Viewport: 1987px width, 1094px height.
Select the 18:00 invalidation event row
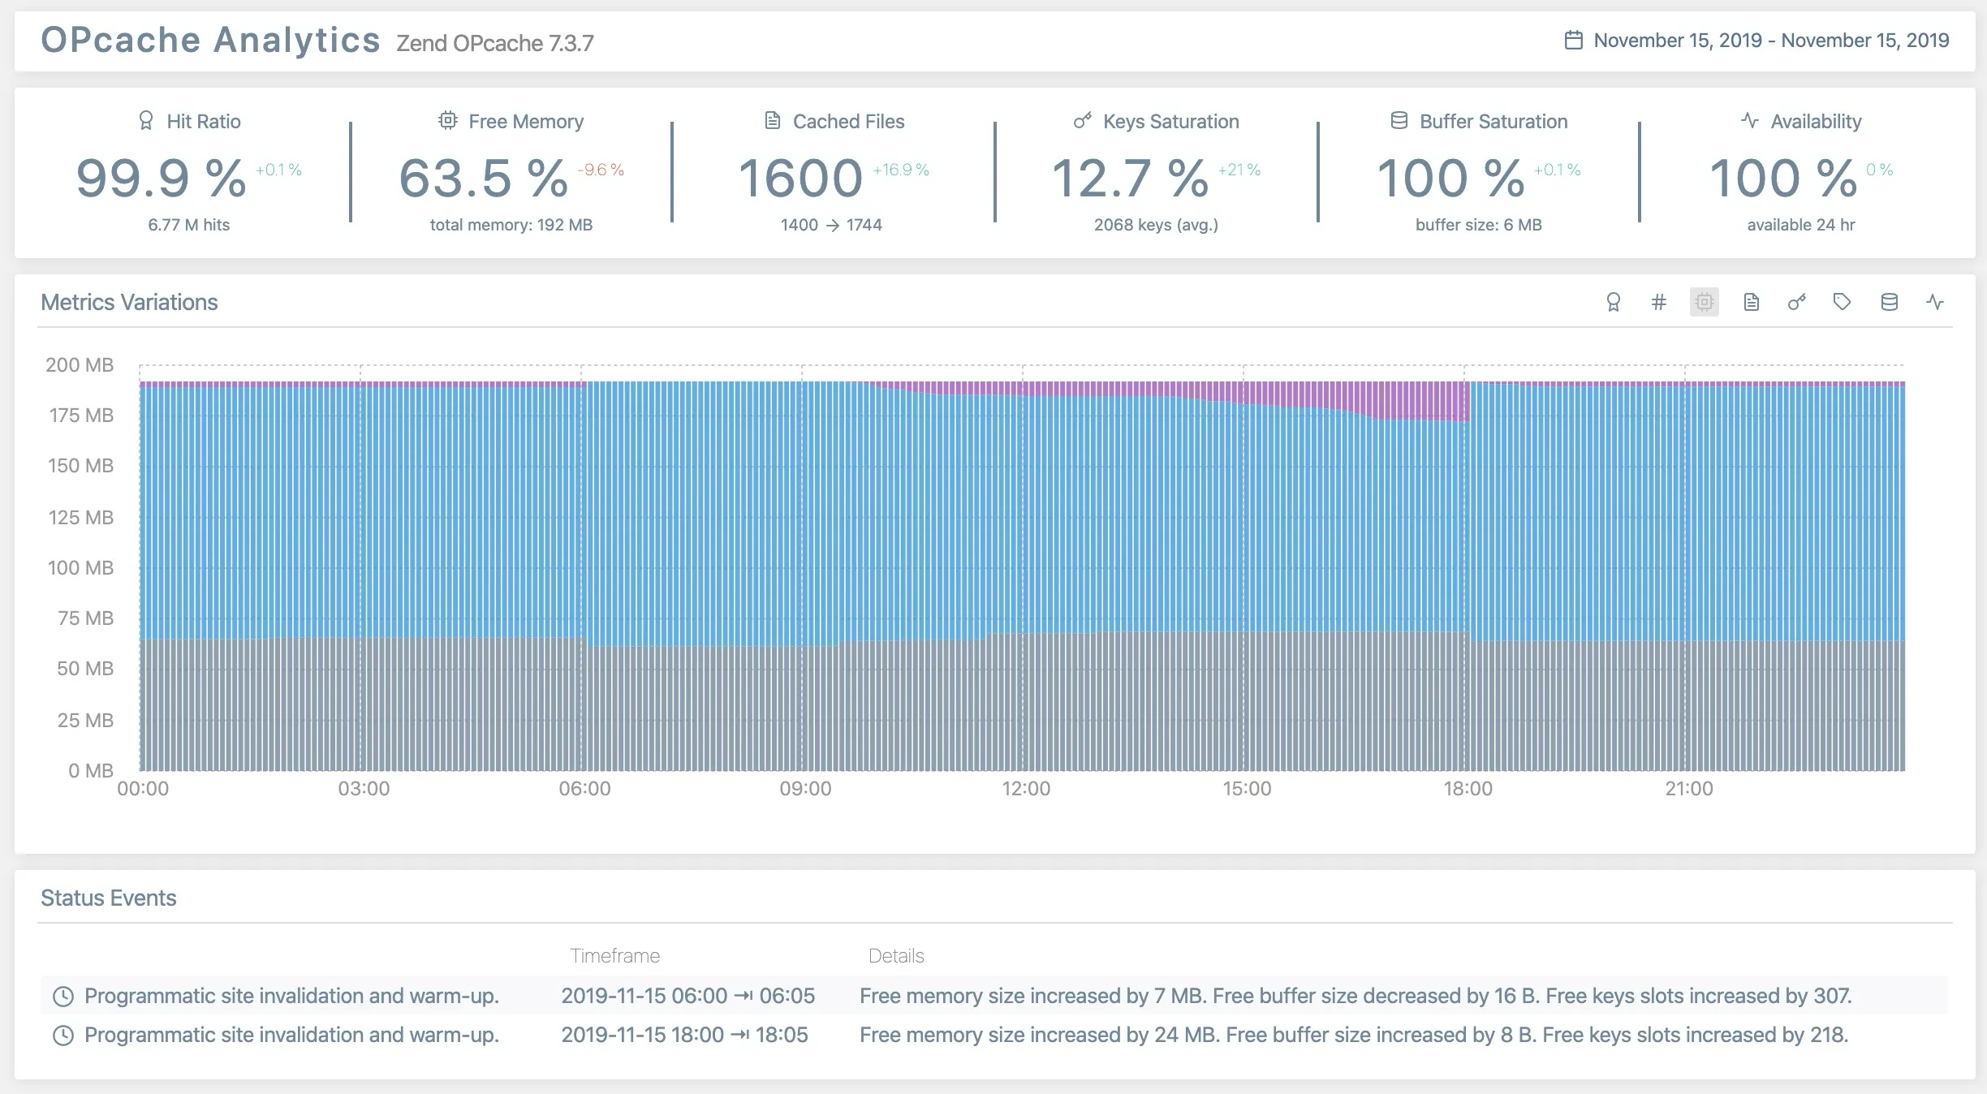[291, 1035]
